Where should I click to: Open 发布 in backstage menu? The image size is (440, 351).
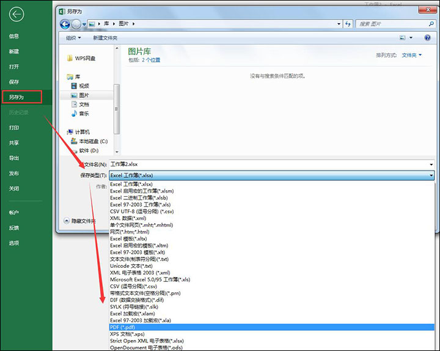tap(13, 173)
